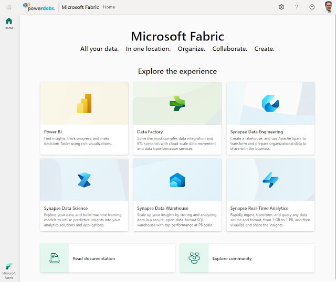
Task: Open Synapse Data Science title
Action: point(66,208)
